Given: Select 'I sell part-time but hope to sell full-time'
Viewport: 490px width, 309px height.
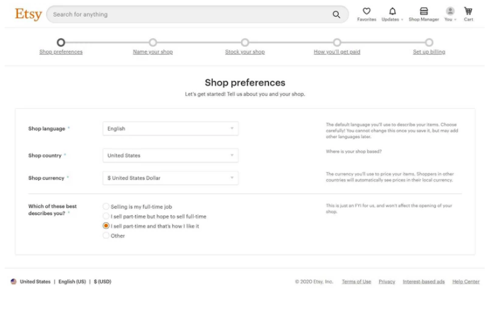Looking at the screenshot, I should pos(106,216).
